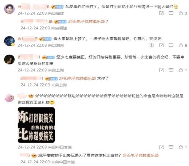
Task: Open @iG电子竞技俱乐部 mention before 求你了
Action: click(x=78, y=78)
